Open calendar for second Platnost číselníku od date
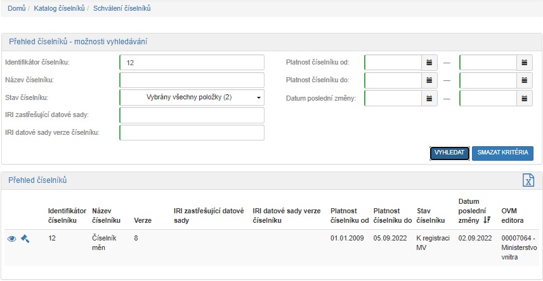 (x=525, y=63)
